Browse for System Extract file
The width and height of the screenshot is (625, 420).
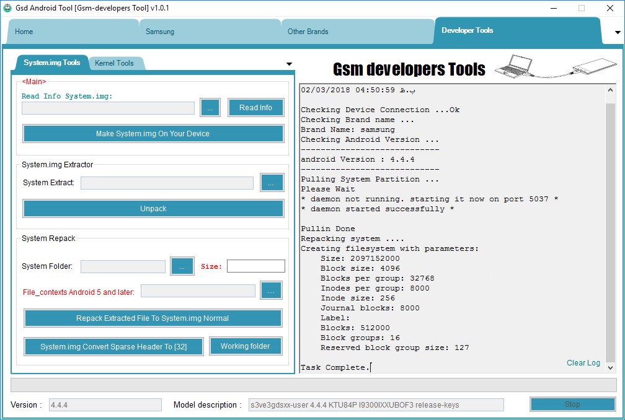272,182
